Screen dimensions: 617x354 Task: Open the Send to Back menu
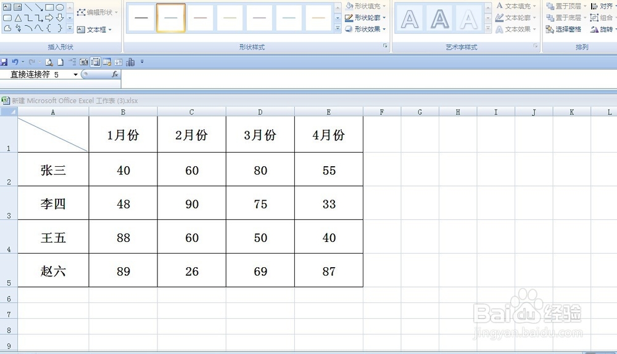(566, 18)
